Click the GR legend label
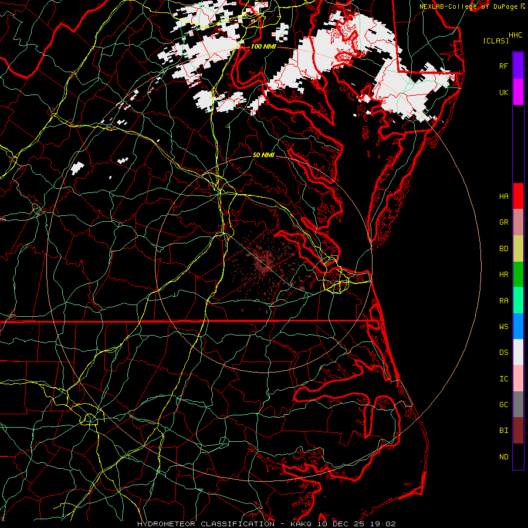The width and height of the screenshot is (528, 528). click(x=503, y=222)
